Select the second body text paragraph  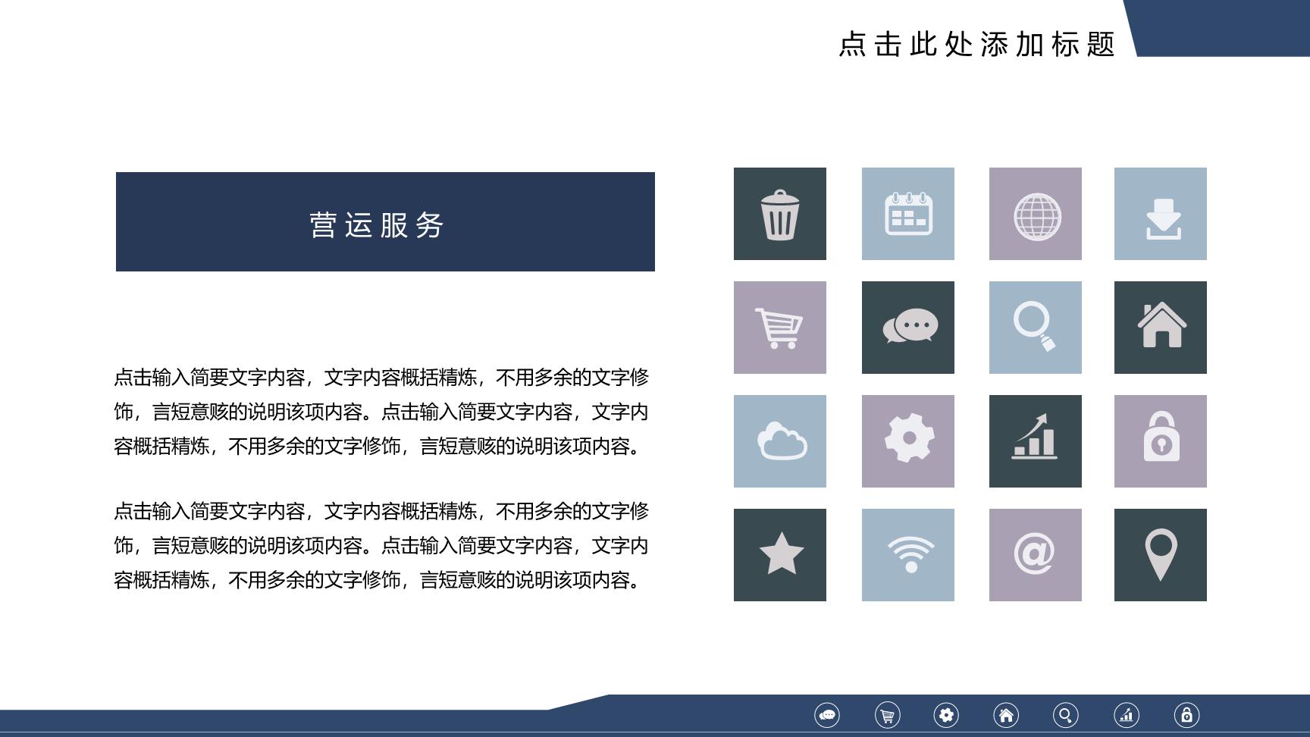coord(381,546)
